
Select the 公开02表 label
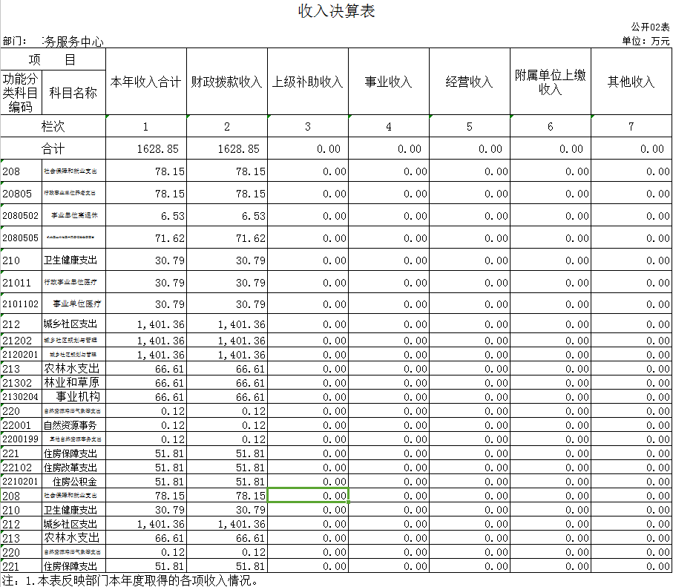pyautogui.click(x=650, y=27)
